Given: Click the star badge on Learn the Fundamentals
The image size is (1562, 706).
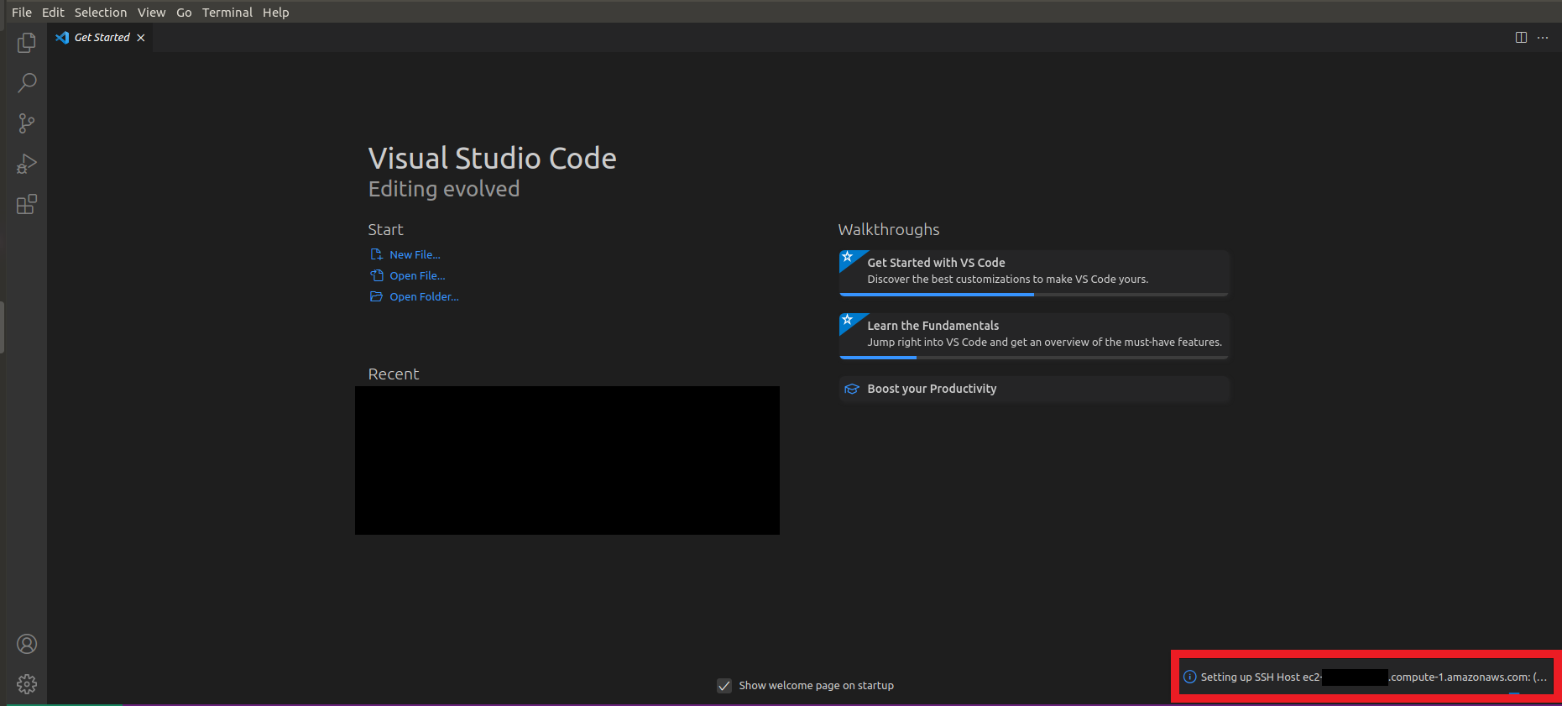Looking at the screenshot, I should pos(848,320).
